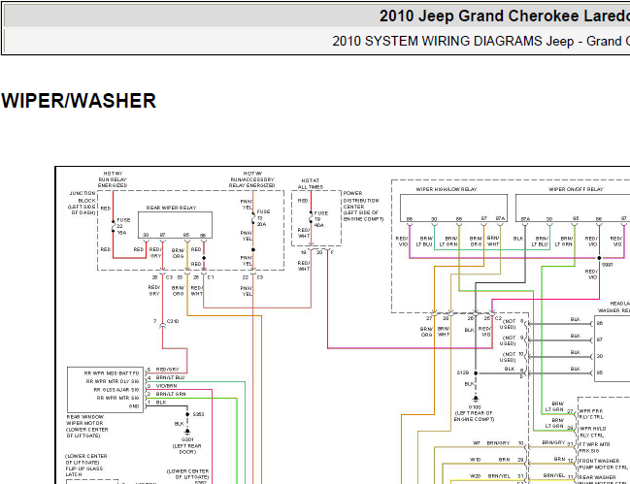Click the 'BRN/LT GRN' wire label at pin 2

point(171,394)
